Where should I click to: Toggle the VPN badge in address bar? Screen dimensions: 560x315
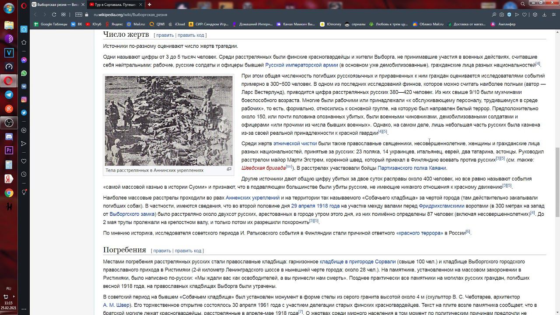click(x=79, y=14)
